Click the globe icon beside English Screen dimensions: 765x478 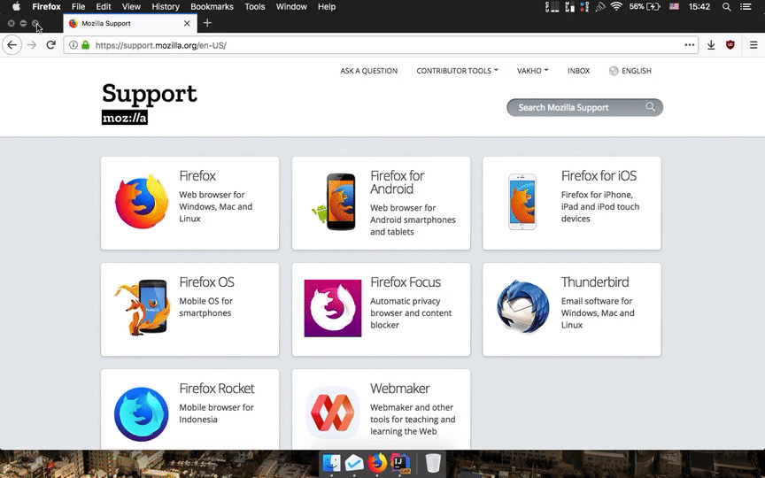click(614, 71)
